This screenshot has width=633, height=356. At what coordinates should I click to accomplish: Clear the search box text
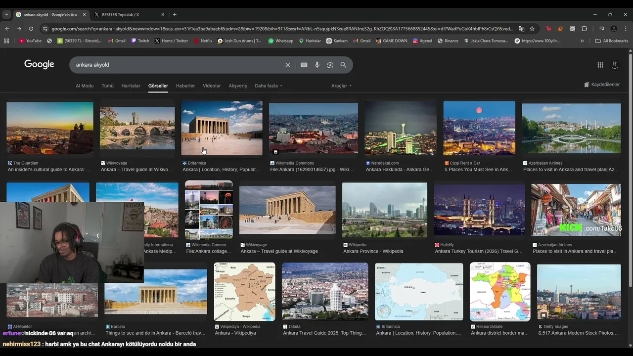[x=288, y=65]
